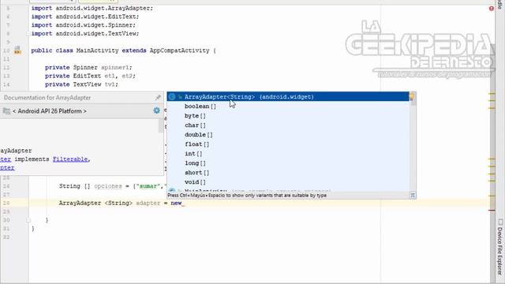Open the Device File Explorer side panel
This screenshot has height=284, width=505.
click(x=499, y=247)
